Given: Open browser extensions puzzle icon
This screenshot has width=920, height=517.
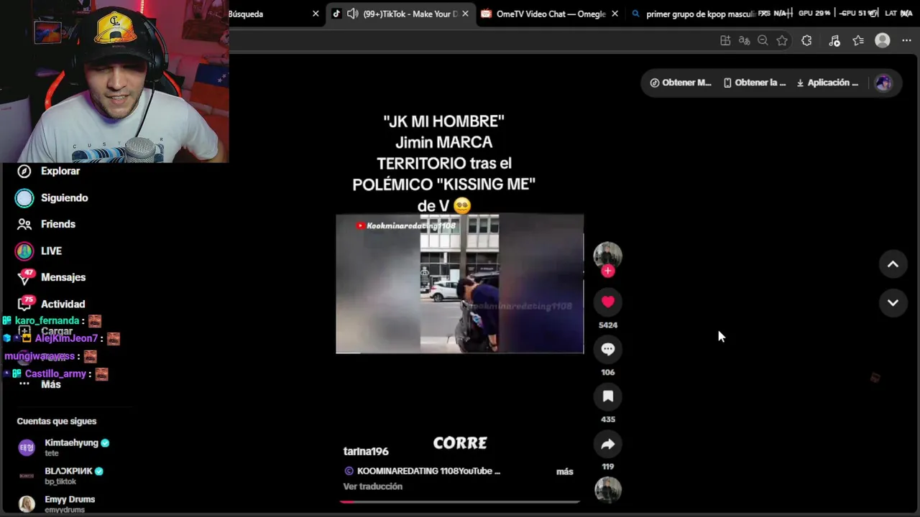Looking at the screenshot, I should pos(806,41).
